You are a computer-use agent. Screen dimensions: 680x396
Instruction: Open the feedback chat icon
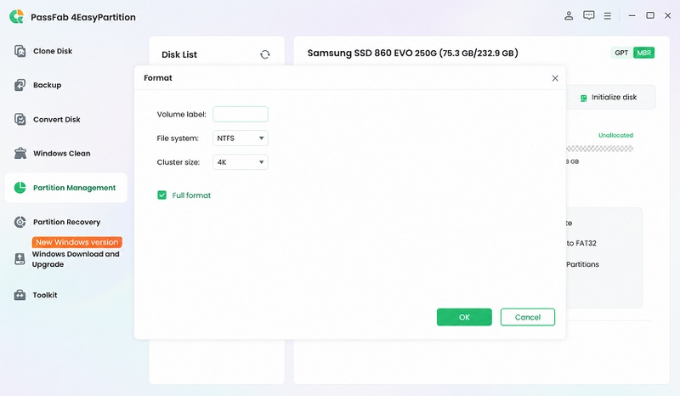point(588,16)
